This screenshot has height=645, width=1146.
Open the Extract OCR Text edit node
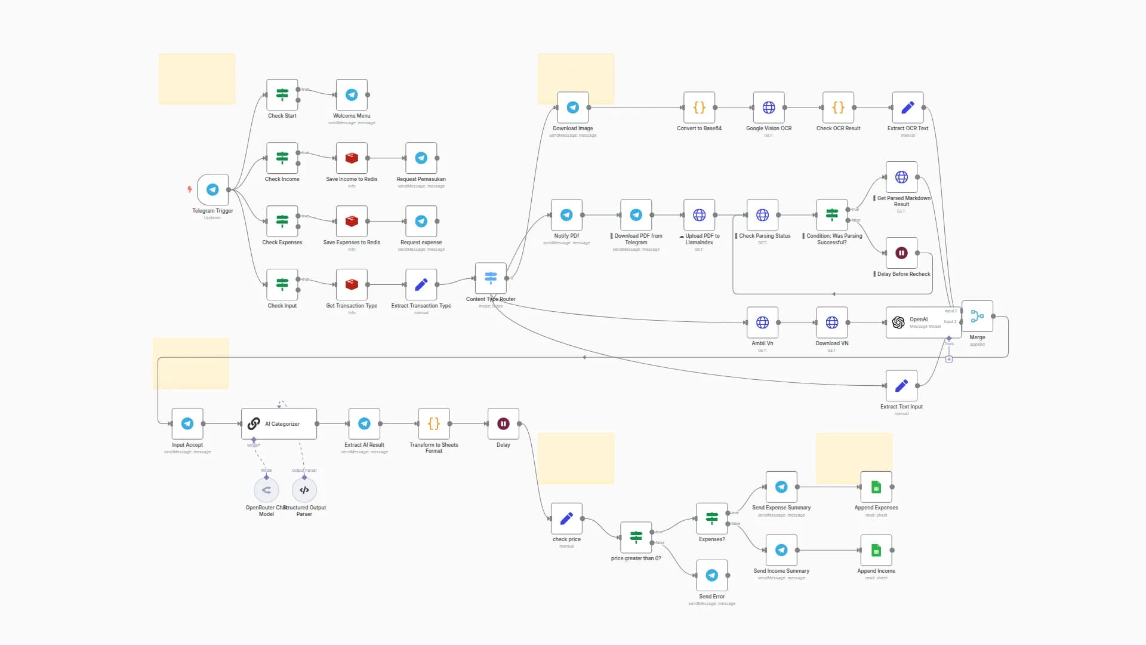pos(908,107)
